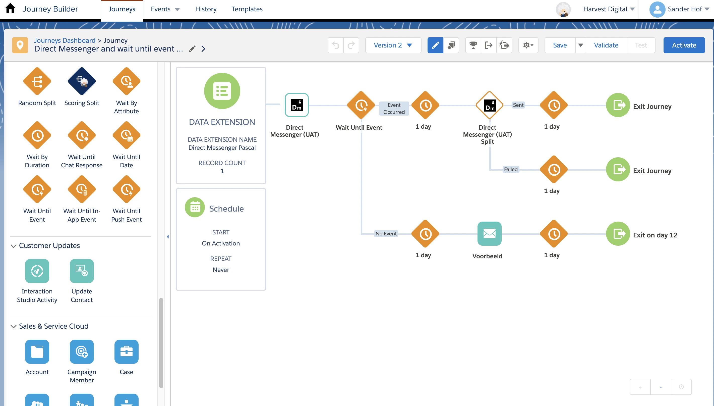Open journey exit criteria icon
This screenshot has height=406, width=714.
(489, 45)
